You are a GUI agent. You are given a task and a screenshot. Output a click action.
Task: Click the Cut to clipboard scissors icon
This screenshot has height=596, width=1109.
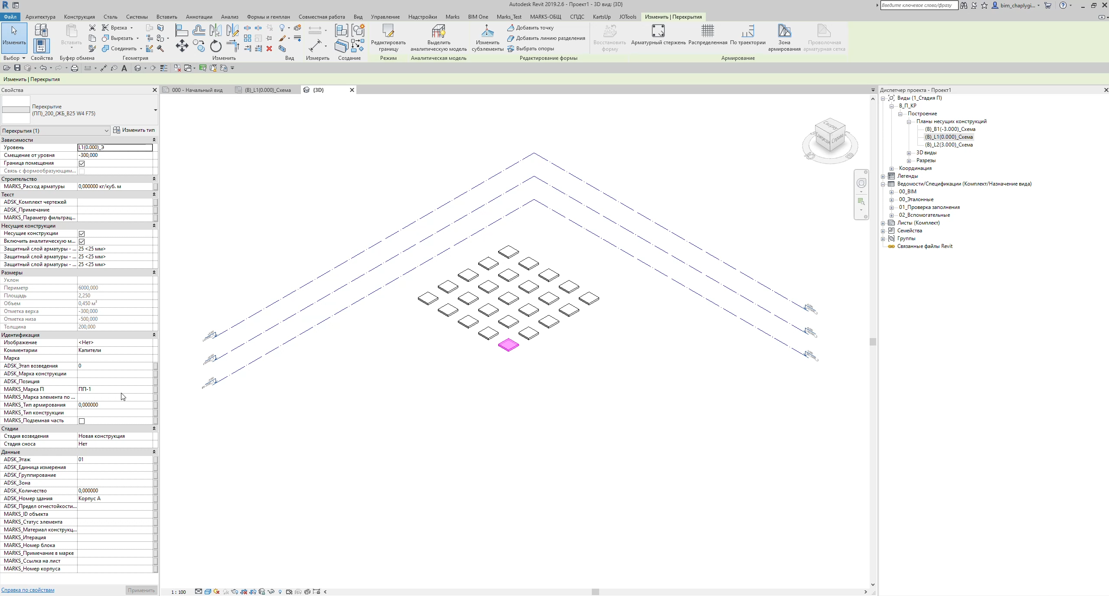[92, 28]
